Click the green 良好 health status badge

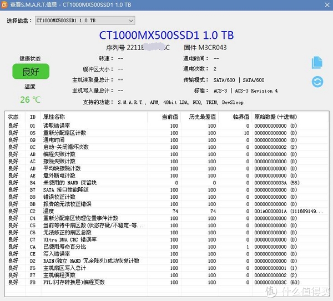tap(31, 72)
